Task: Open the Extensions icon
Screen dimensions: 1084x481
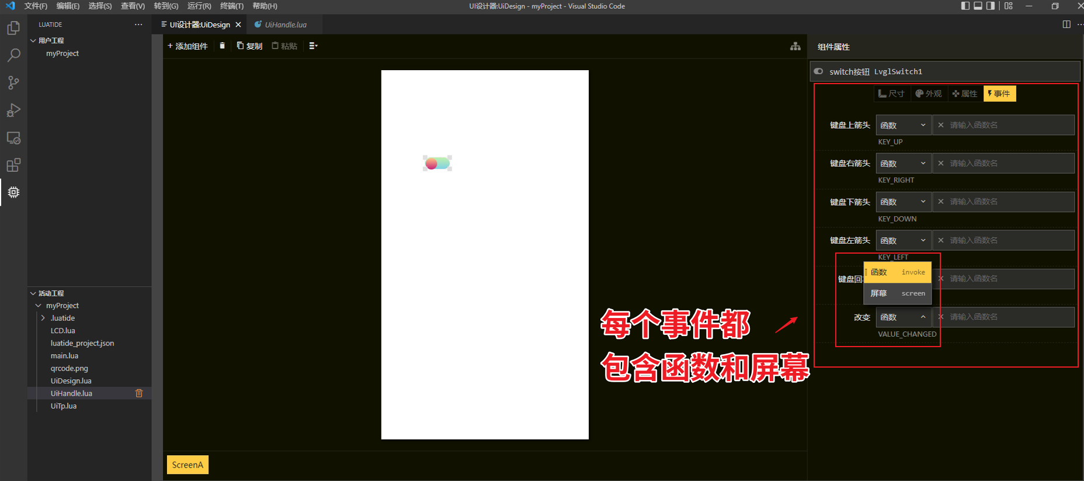Action: (x=13, y=165)
